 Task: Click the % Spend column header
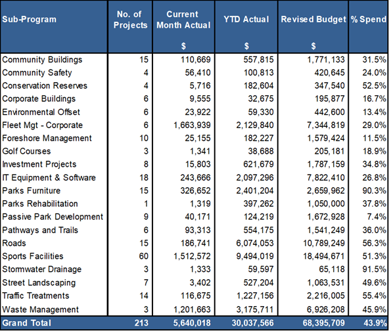(x=369, y=19)
